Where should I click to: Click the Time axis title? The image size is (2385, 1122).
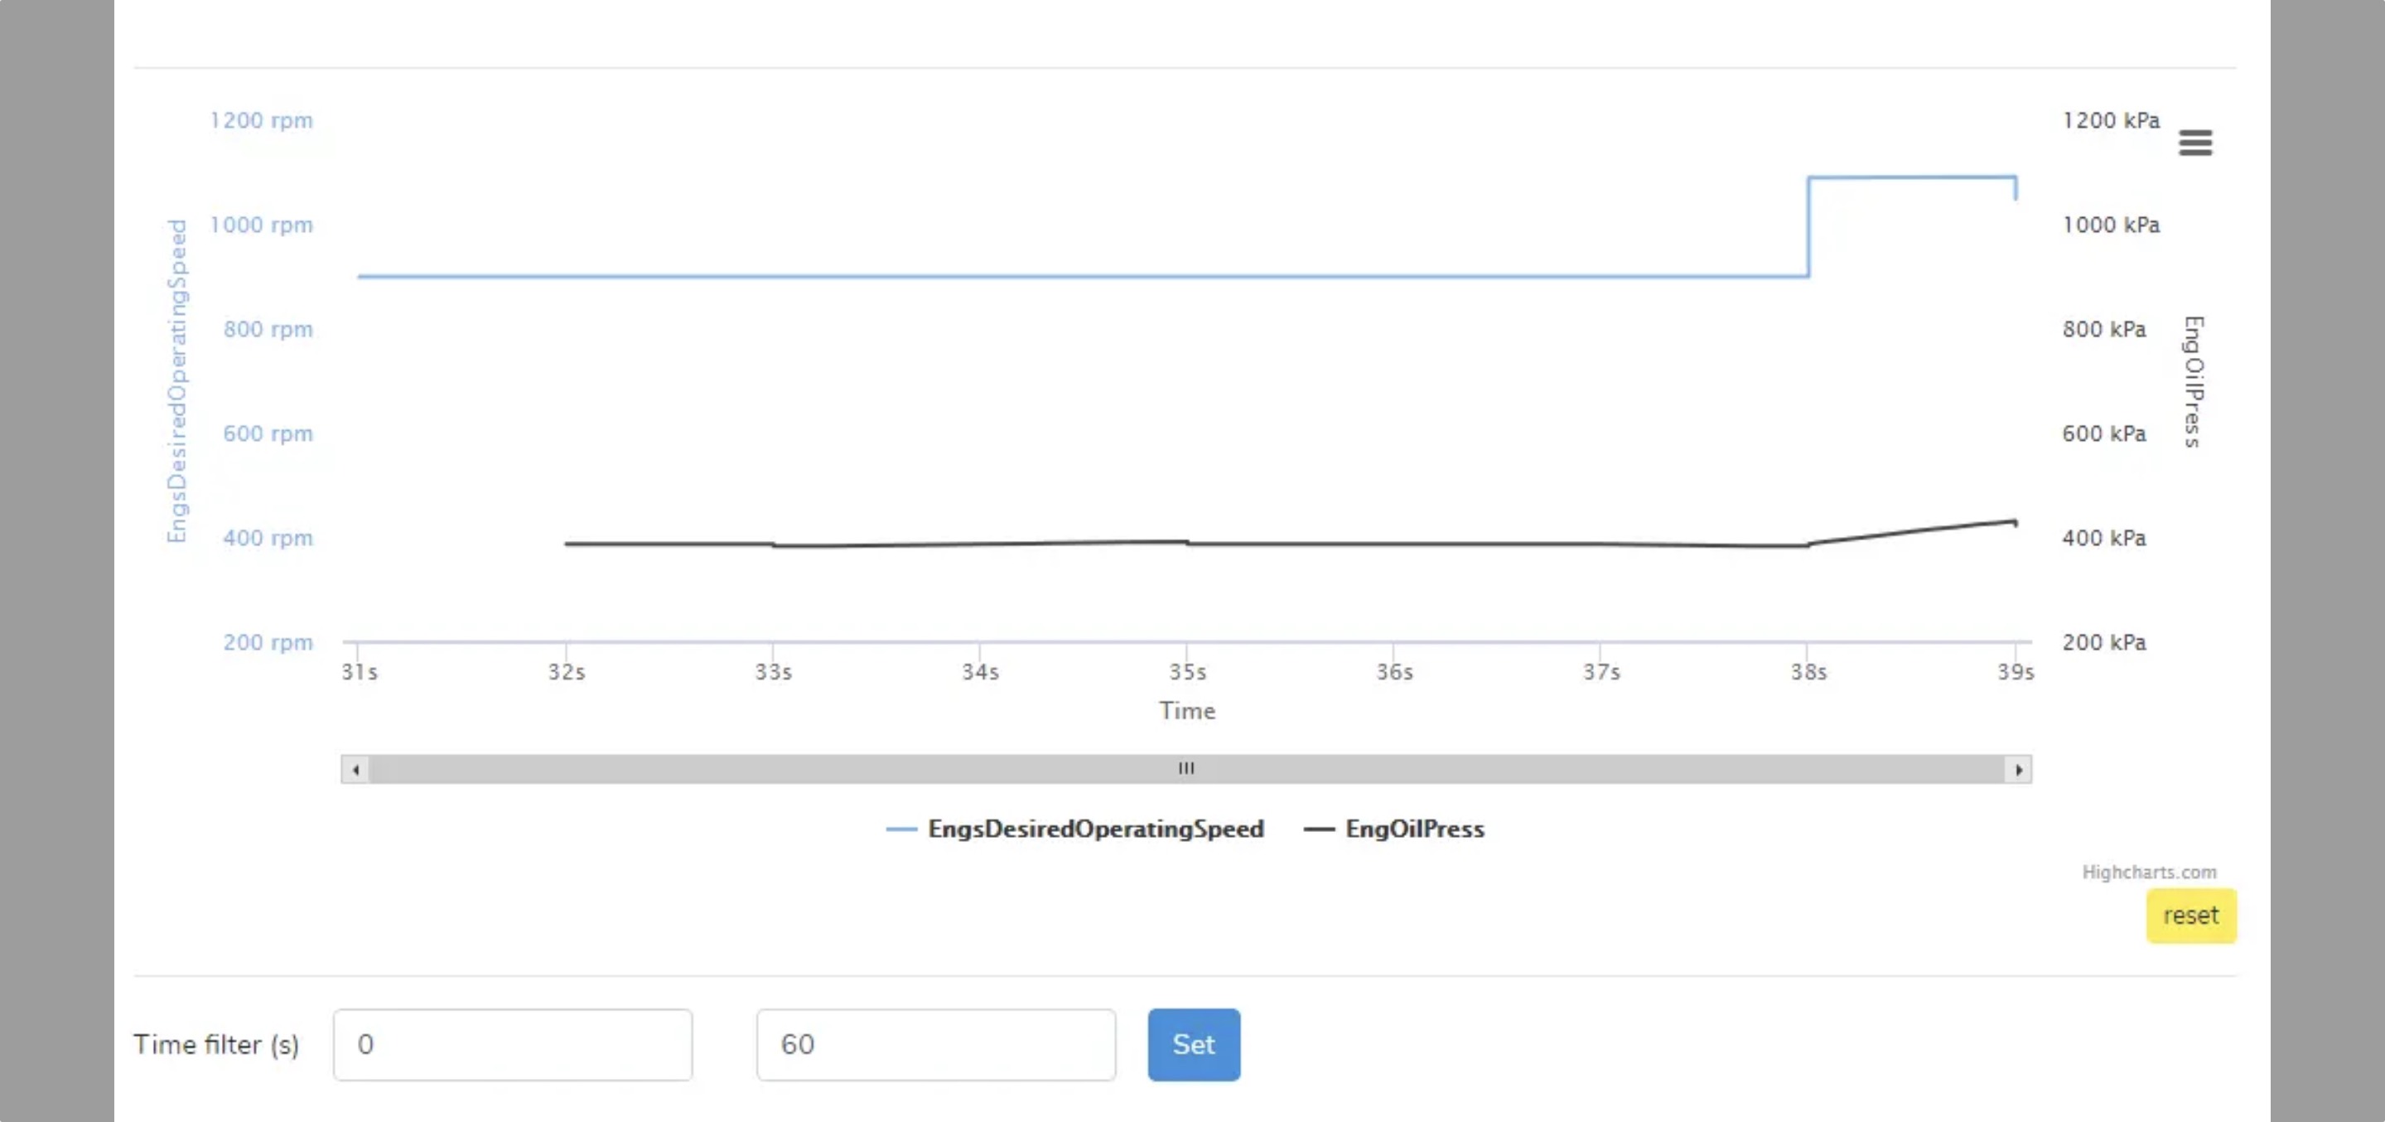click(1187, 711)
